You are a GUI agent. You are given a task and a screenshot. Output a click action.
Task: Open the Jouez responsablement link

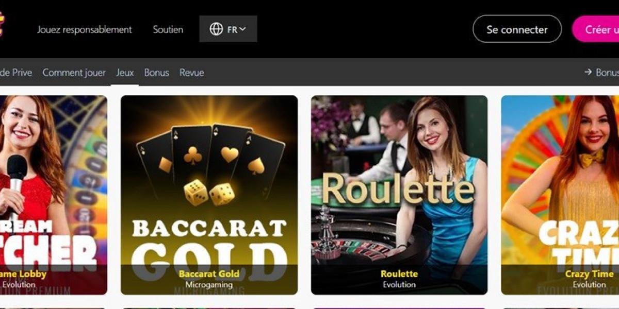[x=85, y=30]
